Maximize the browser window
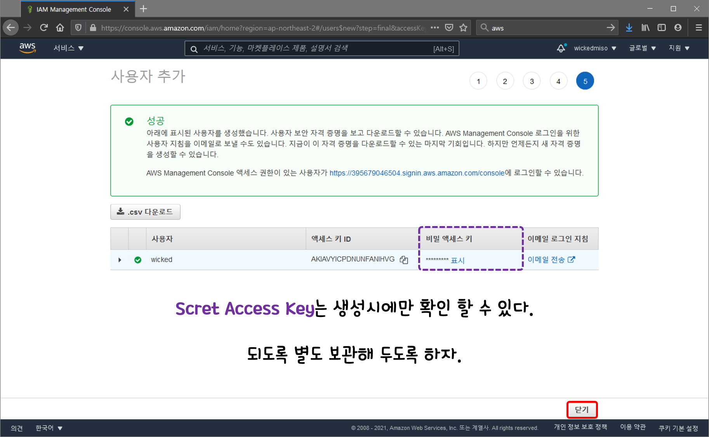709x437 pixels. (673, 9)
